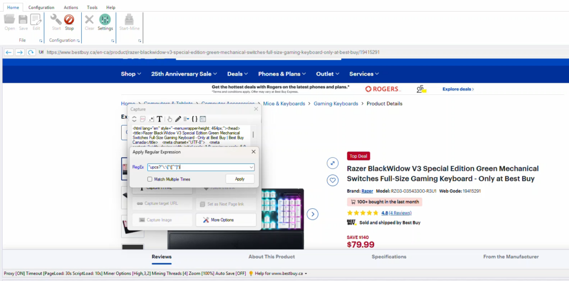Click the Edit document icon
This screenshot has height=281, width=569.
coord(36,19)
